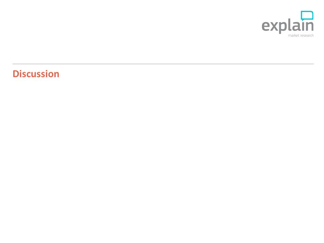324x243 pixels.
Task: Click the last n of Discussion
Action: point(56,75)
